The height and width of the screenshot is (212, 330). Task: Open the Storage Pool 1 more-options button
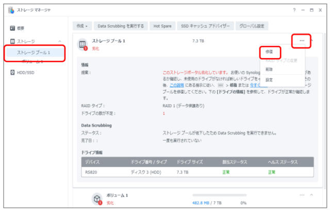tap(302, 40)
